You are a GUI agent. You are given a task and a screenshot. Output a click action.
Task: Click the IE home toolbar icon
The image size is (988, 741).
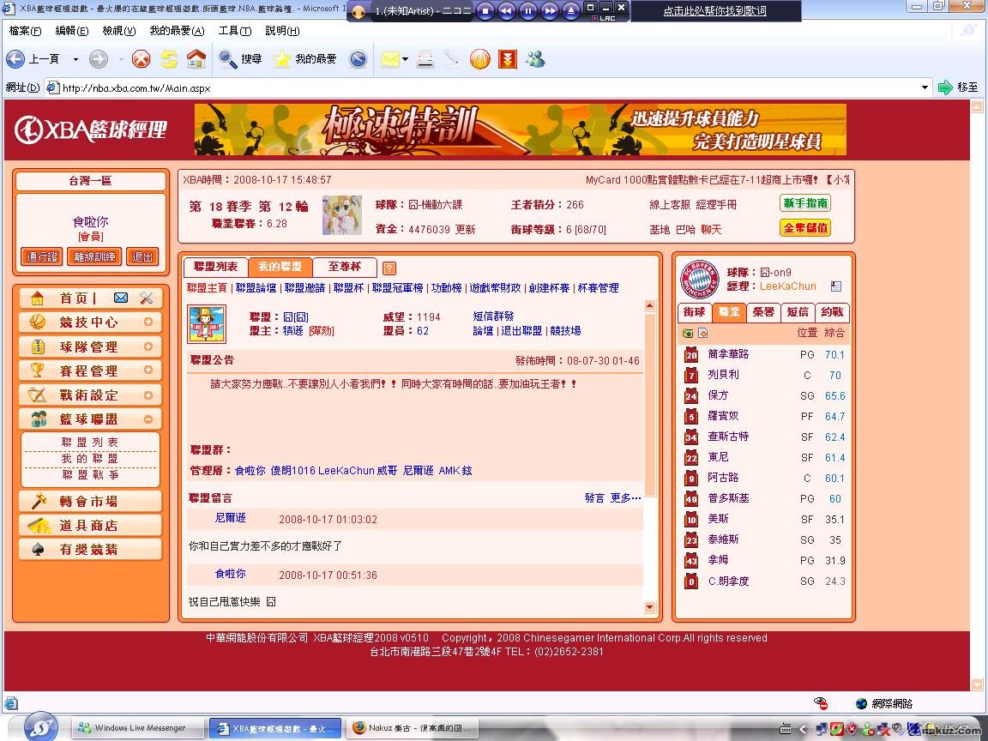[x=196, y=59]
